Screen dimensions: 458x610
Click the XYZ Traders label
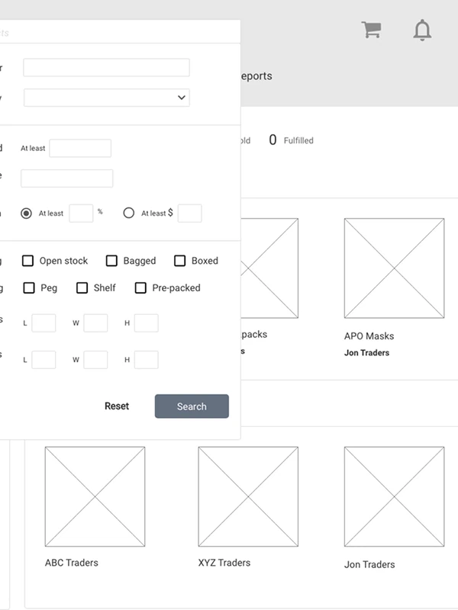pyautogui.click(x=224, y=563)
